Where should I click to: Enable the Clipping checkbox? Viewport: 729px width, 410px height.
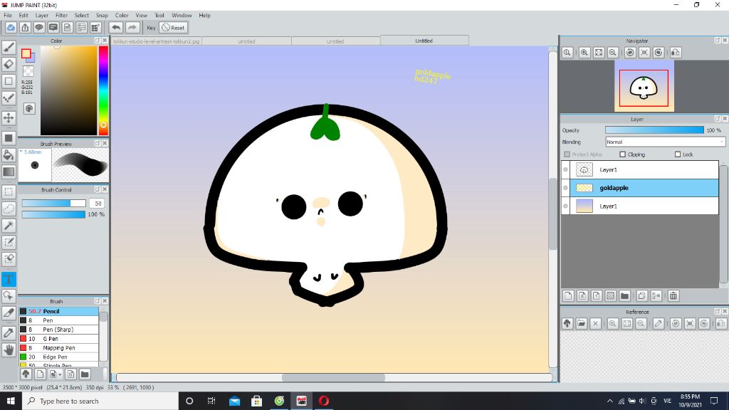622,154
